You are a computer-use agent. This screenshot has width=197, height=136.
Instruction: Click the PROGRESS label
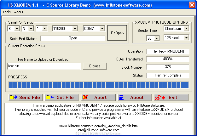(18, 77)
